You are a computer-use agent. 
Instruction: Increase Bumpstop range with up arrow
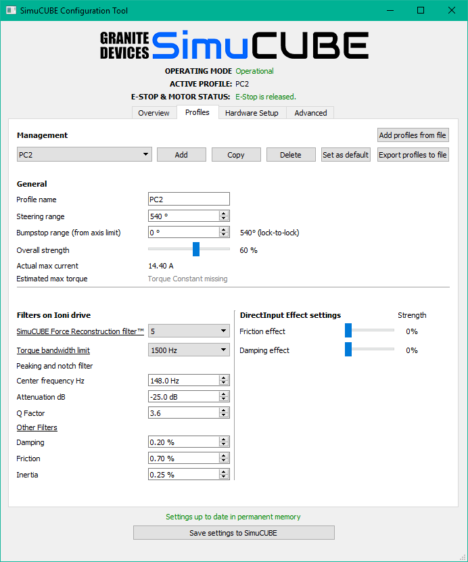tap(224, 229)
